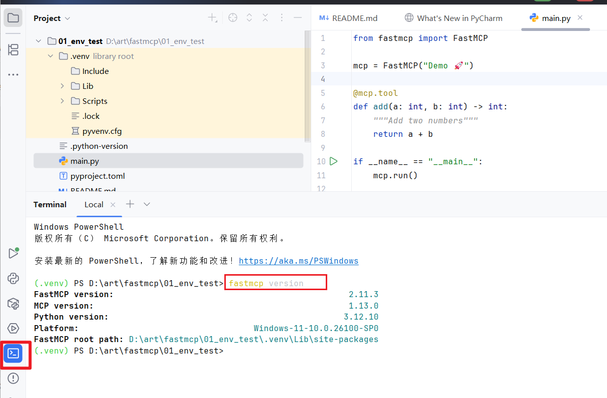607x398 pixels.
Task: Click the Python version value 3.12.10
Action: (x=361, y=317)
